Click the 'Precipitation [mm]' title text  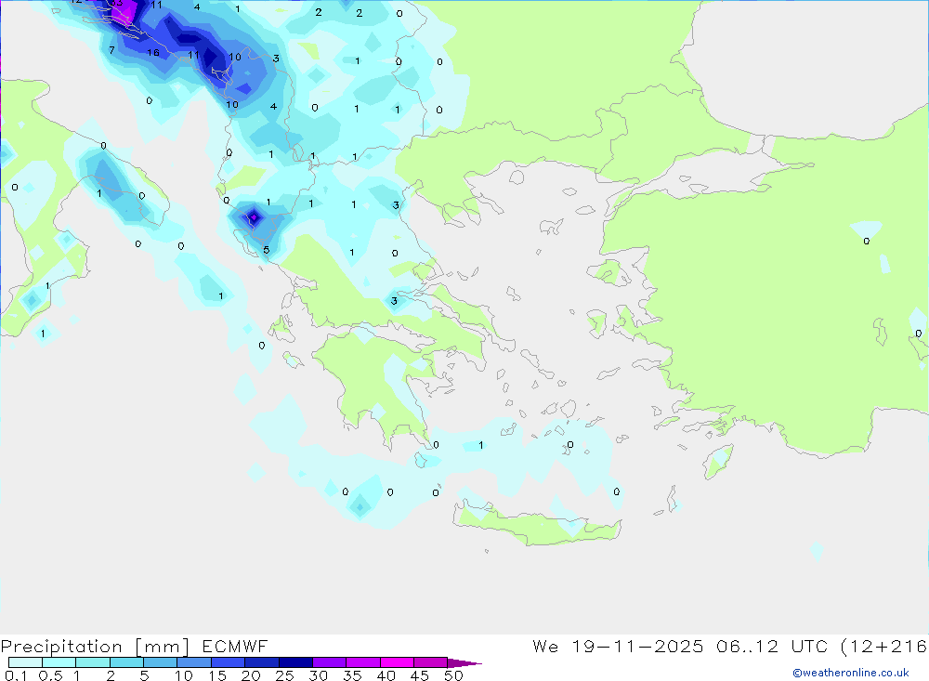(95, 647)
